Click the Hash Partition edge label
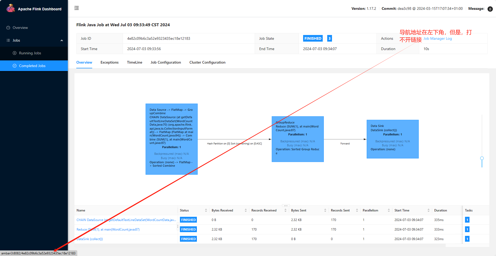 234,144
